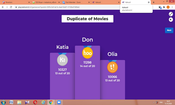Viewport: 175px width, 105px height.
Task: Reload the Kahoot page
Action: [x=11, y=7]
